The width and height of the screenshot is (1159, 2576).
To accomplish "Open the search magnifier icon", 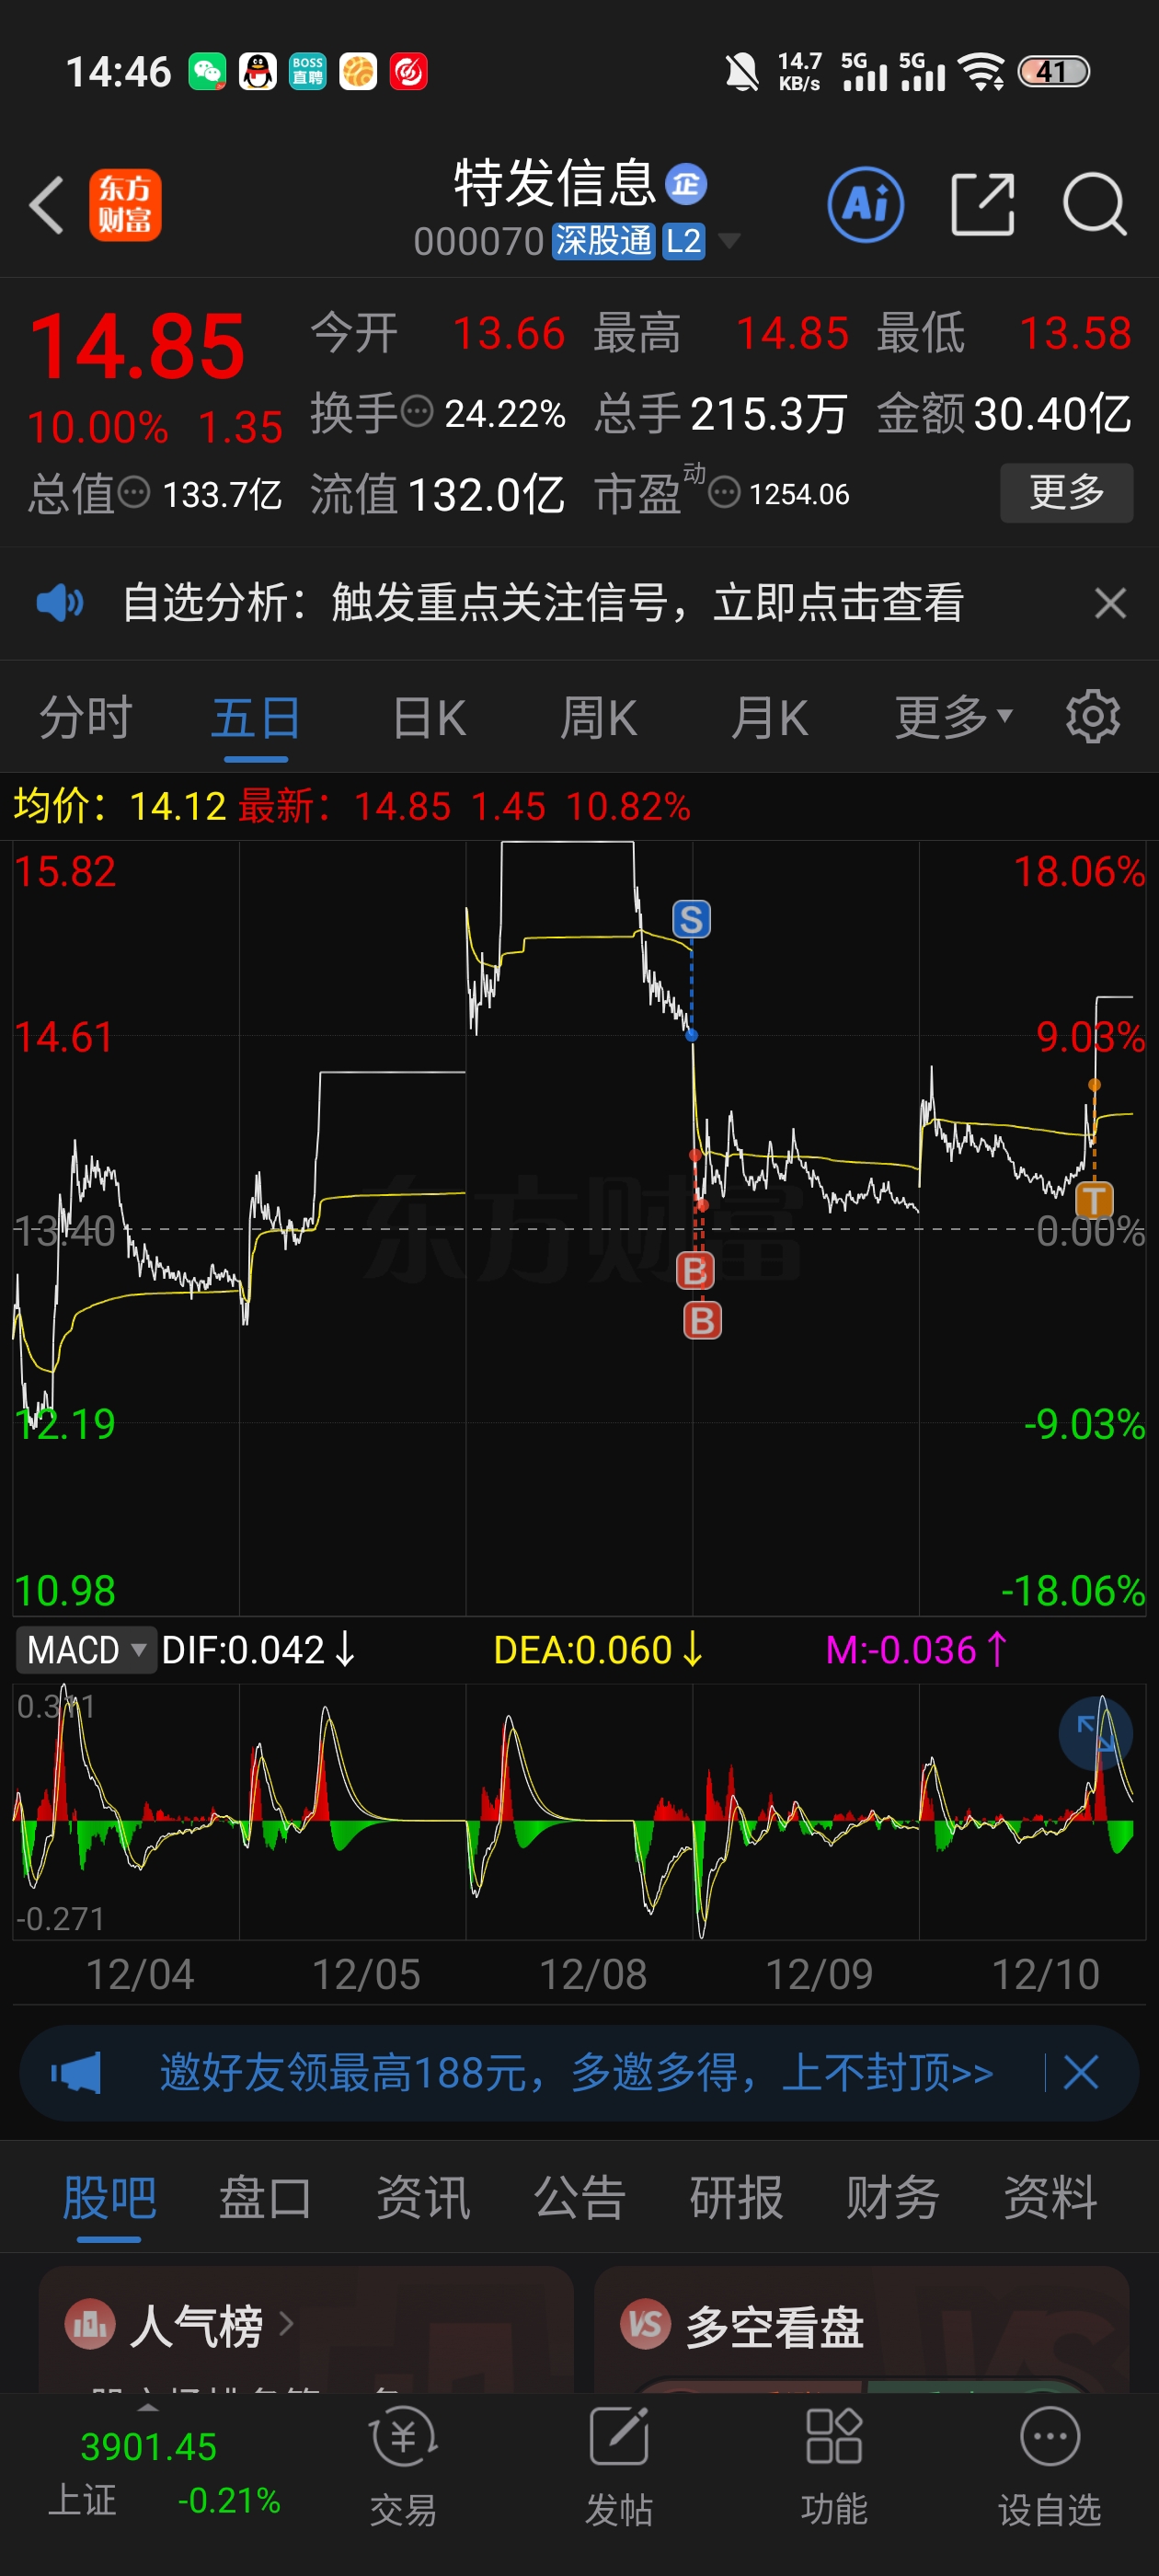I will [x=1095, y=205].
